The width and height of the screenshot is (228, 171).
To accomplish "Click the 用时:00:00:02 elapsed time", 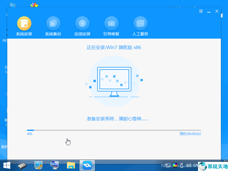I will (x=190, y=134).
